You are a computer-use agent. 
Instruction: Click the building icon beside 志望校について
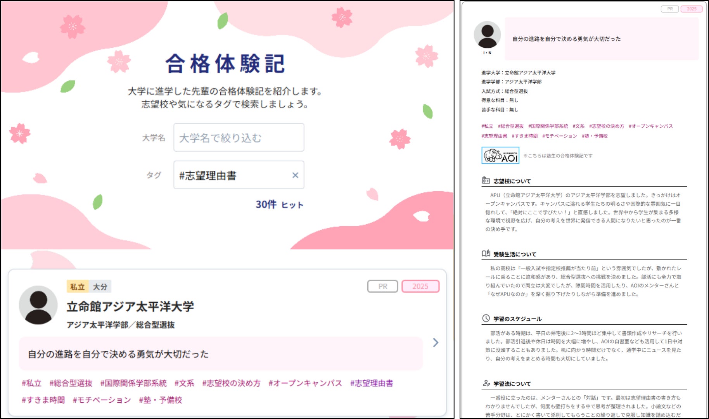pyautogui.click(x=486, y=180)
